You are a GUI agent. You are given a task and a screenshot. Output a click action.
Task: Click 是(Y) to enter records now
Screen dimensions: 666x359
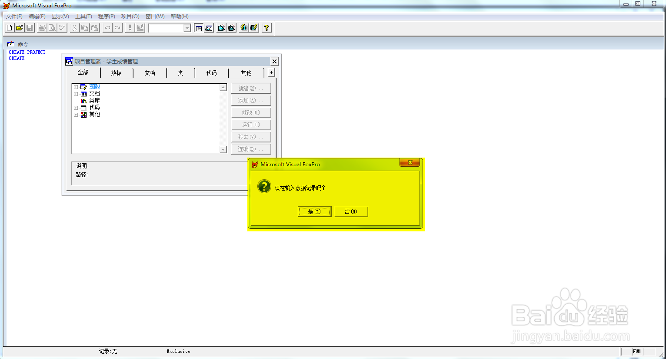pyautogui.click(x=314, y=211)
